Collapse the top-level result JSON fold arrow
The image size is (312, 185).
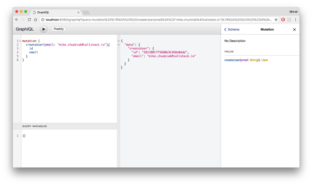tap(119, 41)
